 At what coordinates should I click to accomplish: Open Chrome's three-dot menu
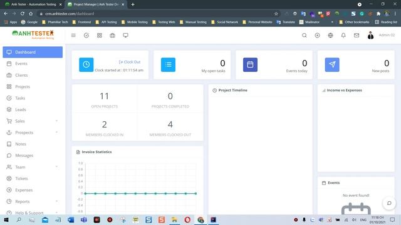[x=395, y=14]
